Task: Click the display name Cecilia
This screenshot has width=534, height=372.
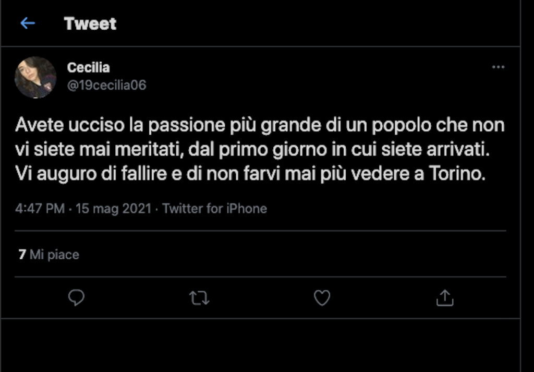Action: coord(88,68)
